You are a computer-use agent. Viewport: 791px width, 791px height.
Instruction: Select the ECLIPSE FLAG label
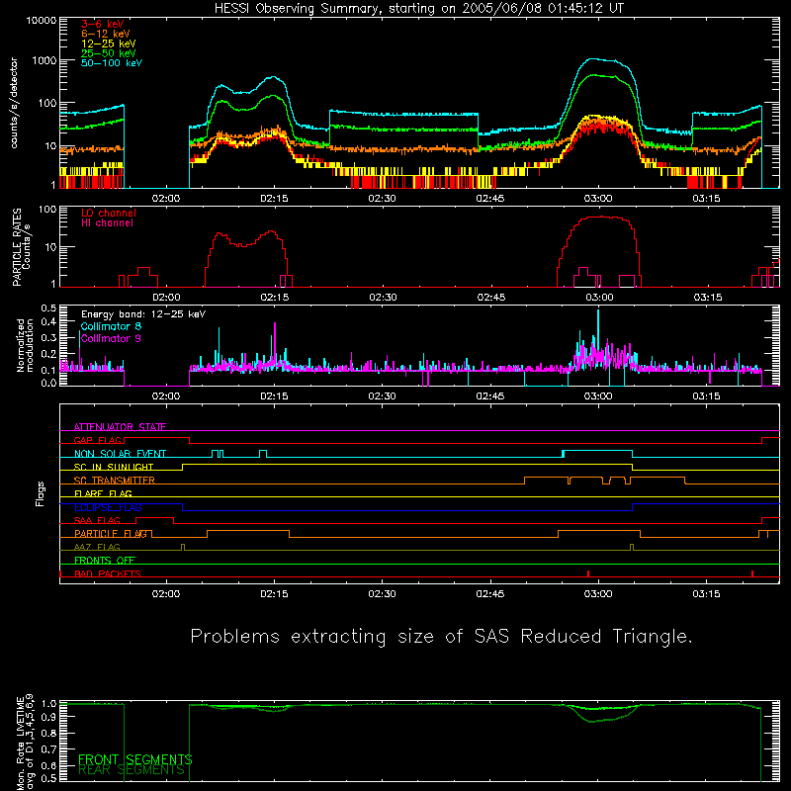point(108,507)
